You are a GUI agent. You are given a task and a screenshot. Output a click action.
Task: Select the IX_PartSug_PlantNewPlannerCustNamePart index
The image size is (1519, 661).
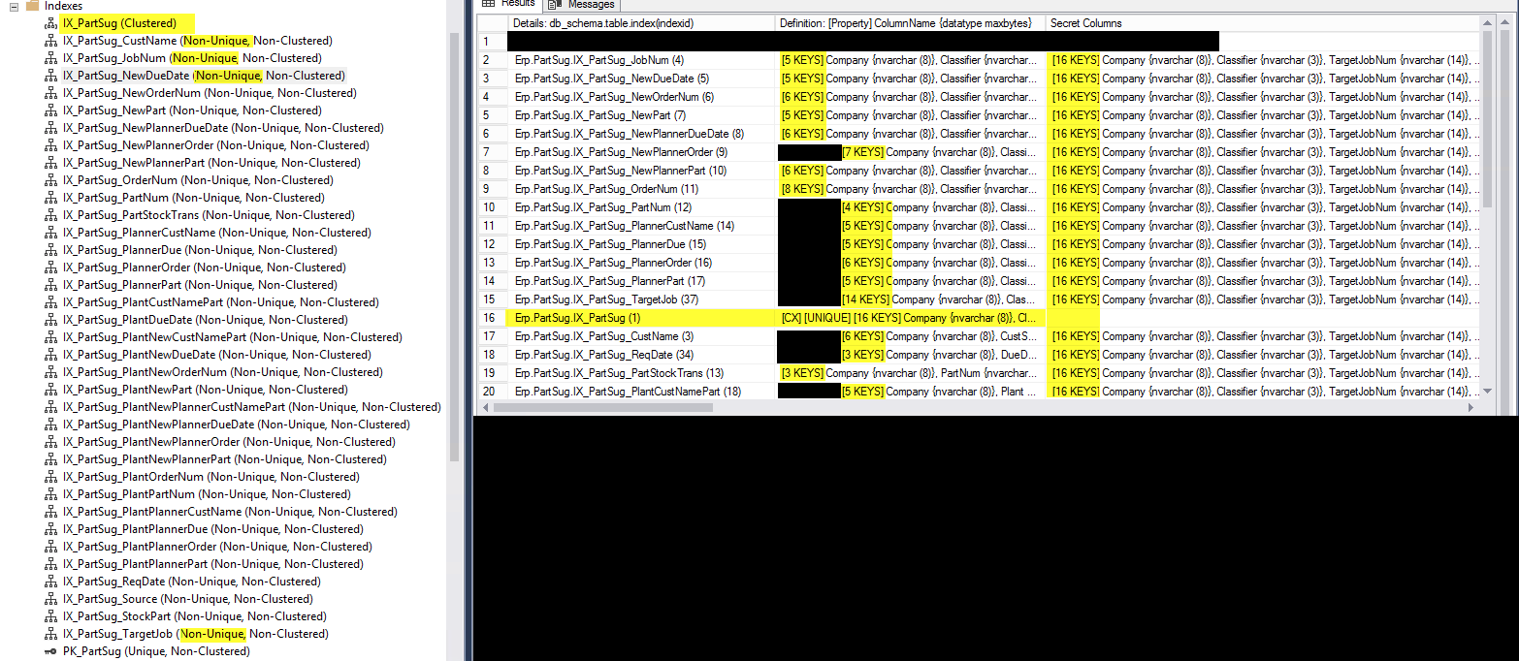pyautogui.click(x=251, y=407)
